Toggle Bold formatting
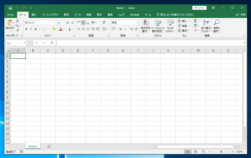This screenshot has height=158, width=251. [26, 29]
